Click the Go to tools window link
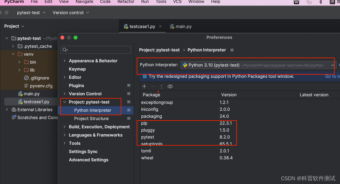This screenshot has height=184, width=340. coord(332,76)
